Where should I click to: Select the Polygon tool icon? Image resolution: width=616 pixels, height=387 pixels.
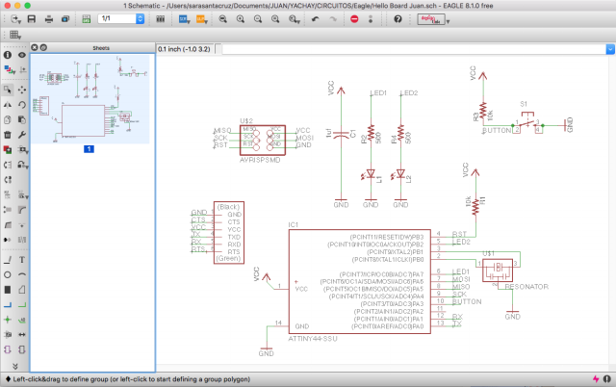pos(22,290)
